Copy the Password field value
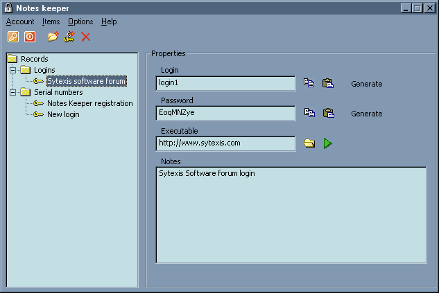The image size is (439, 293). (x=309, y=113)
